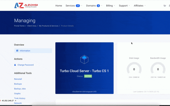
Task: Open the Billing menu
Action: (109, 6)
